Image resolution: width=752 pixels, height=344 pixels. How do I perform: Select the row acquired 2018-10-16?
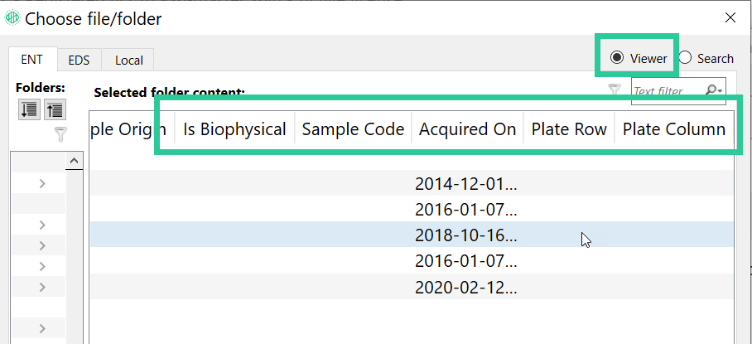click(x=412, y=235)
